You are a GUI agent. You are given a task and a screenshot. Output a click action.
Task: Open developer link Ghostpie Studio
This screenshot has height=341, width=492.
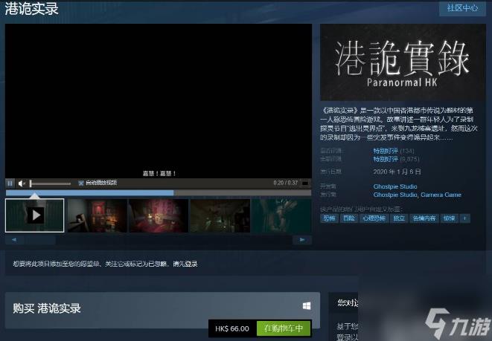click(395, 186)
